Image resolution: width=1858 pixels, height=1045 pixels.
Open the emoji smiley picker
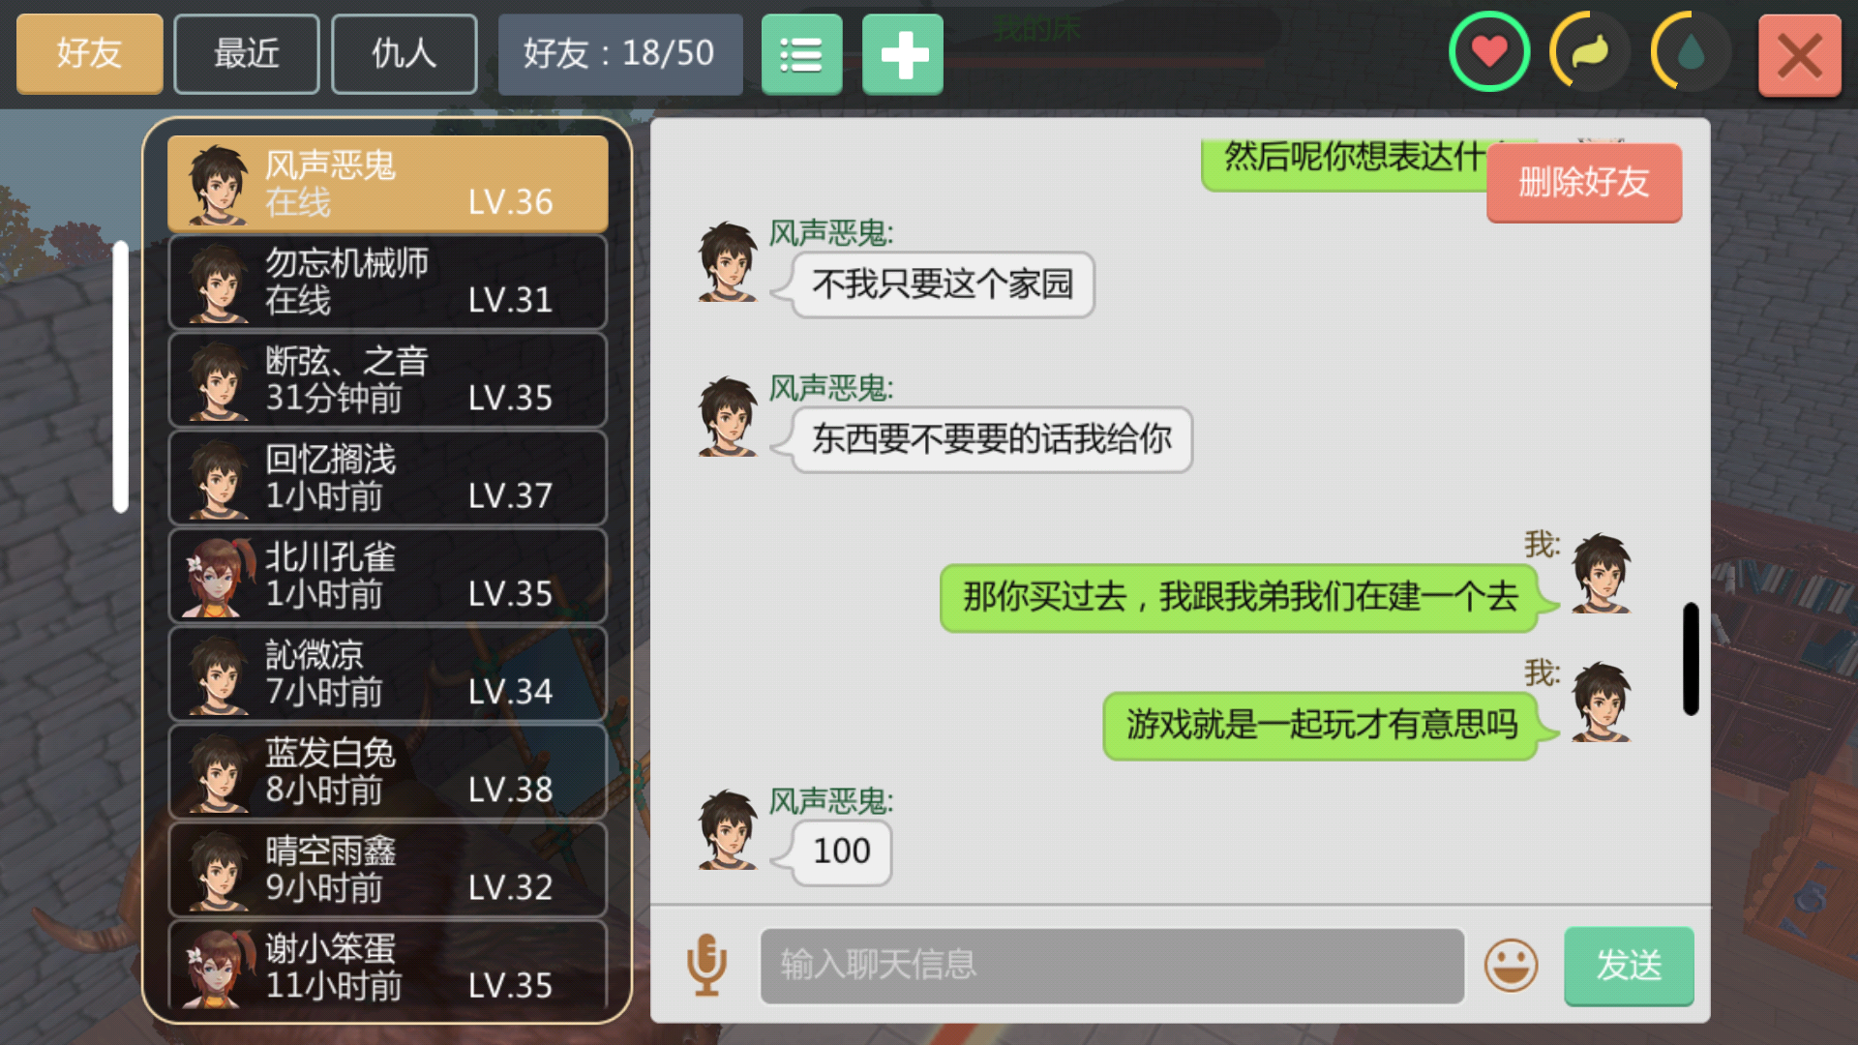[x=1511, y=965]
